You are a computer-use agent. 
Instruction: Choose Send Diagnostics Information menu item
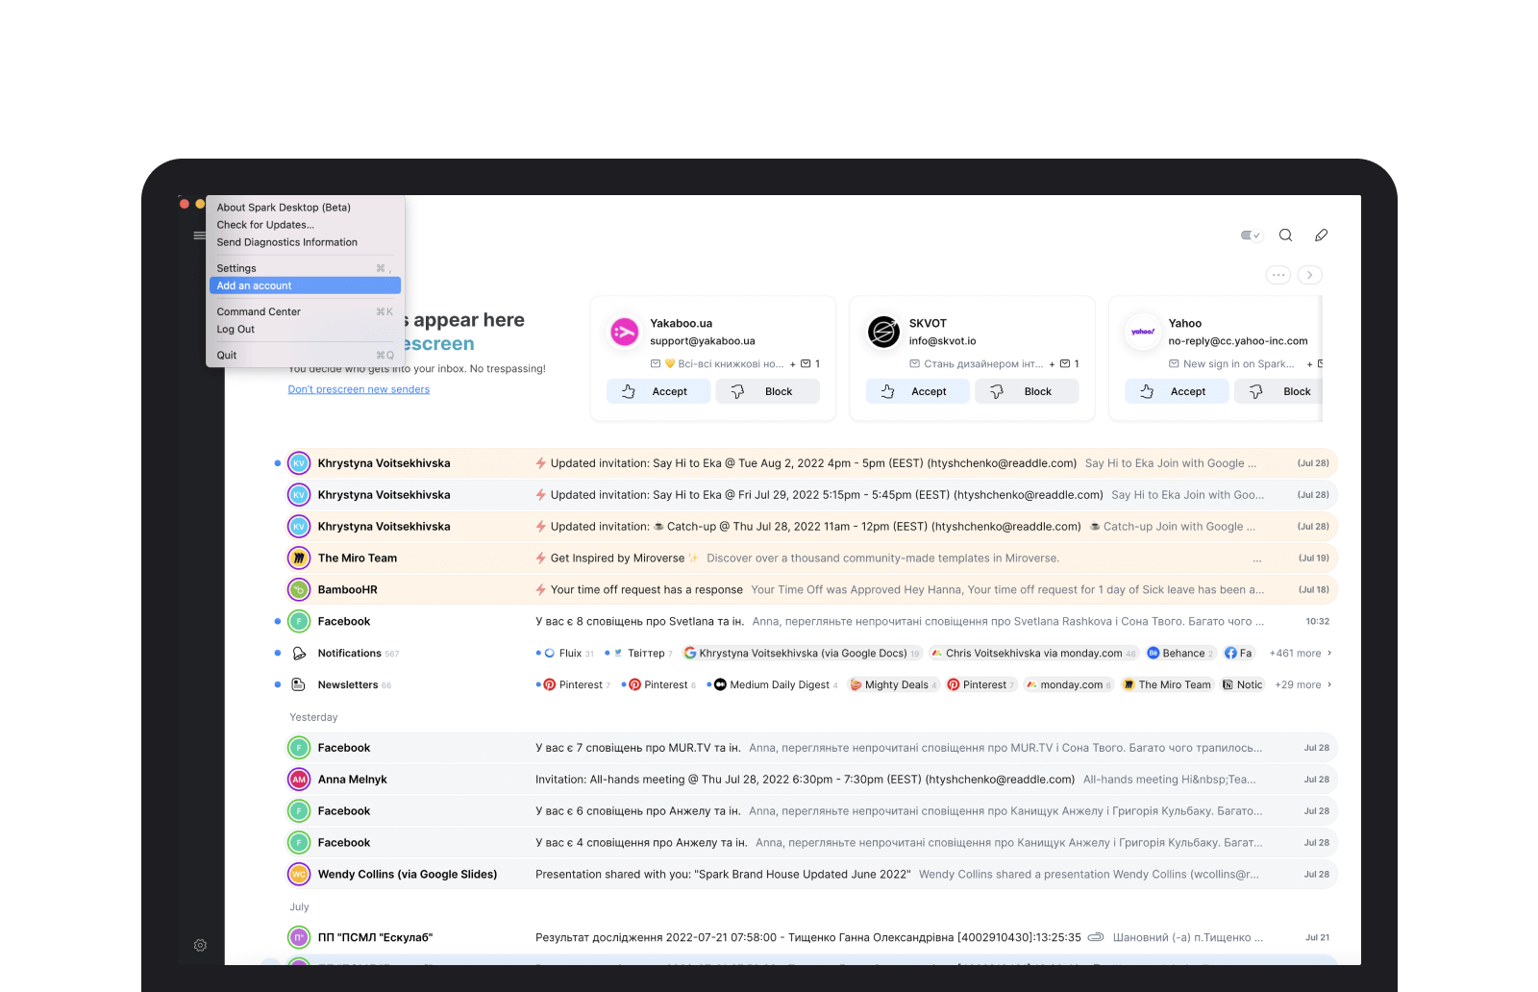coord(305,242)
